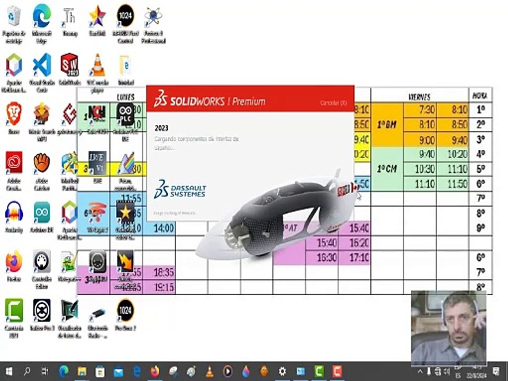Launch Adobe Creative Cloud from the desktop
Image resolution: width=508 pixels, height=381 pixels.
pyautogui.click(x=14, y=162)
